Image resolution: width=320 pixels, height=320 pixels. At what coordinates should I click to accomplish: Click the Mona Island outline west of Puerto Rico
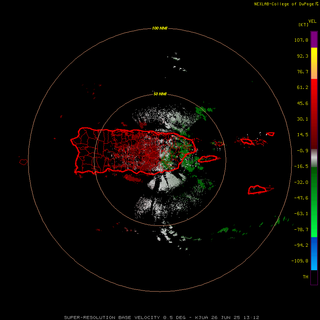tap(23, 162)
